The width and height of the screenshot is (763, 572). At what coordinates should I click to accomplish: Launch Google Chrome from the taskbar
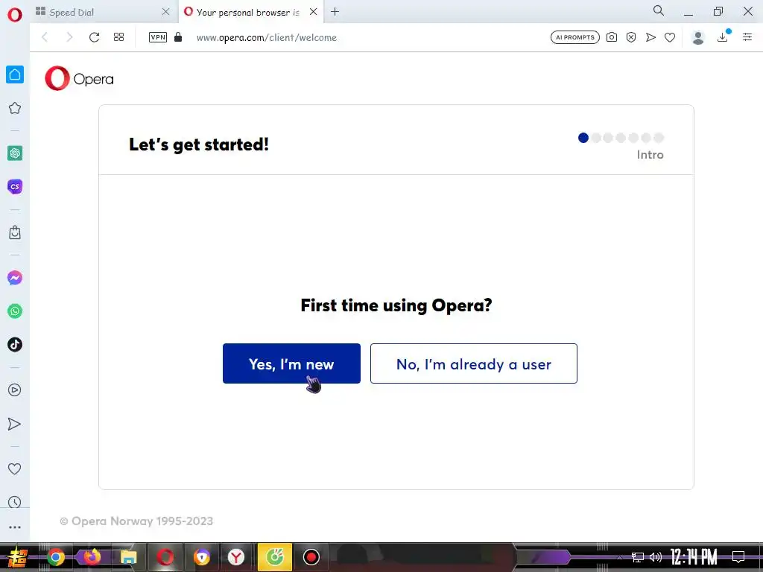[x=56, y=557]
